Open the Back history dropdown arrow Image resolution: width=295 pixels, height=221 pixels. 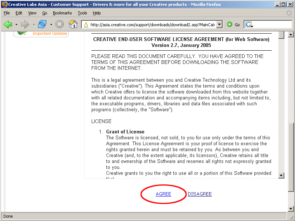(x=16, y=25)
